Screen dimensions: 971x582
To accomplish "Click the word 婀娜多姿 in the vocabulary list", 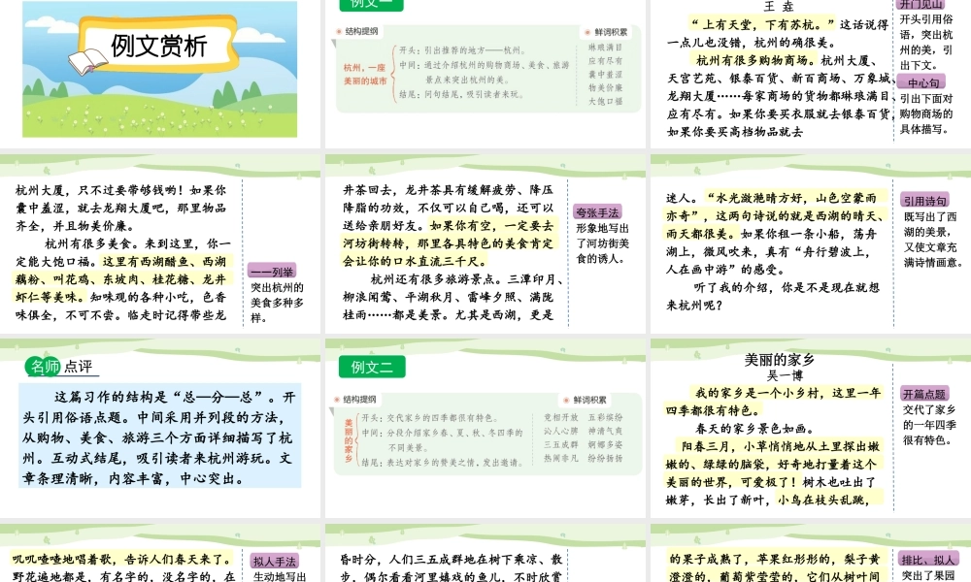I will 606,444.
